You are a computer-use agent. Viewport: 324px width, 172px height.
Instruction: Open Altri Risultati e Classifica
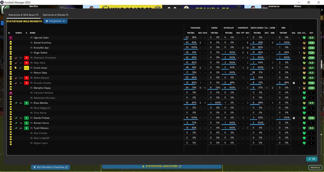(50, 167)
